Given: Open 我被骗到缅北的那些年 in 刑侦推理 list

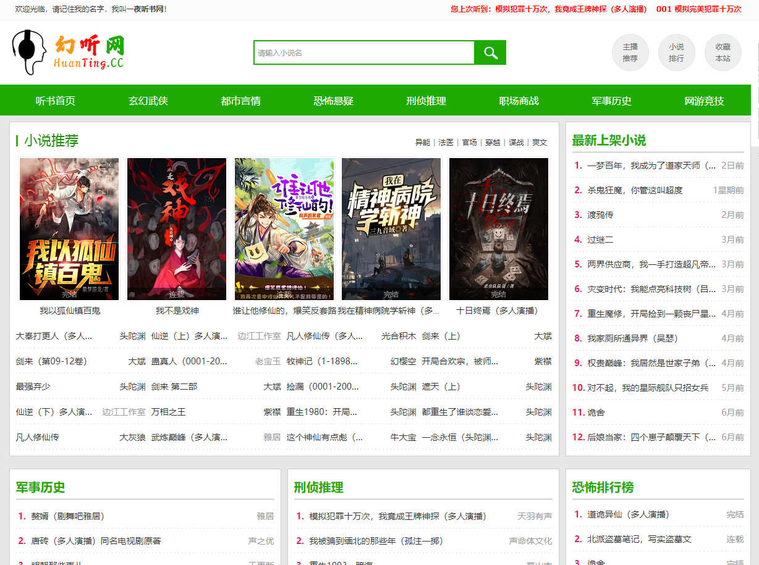Looking at the screenshot, I should pyautogui.click(x=376, y=541).
